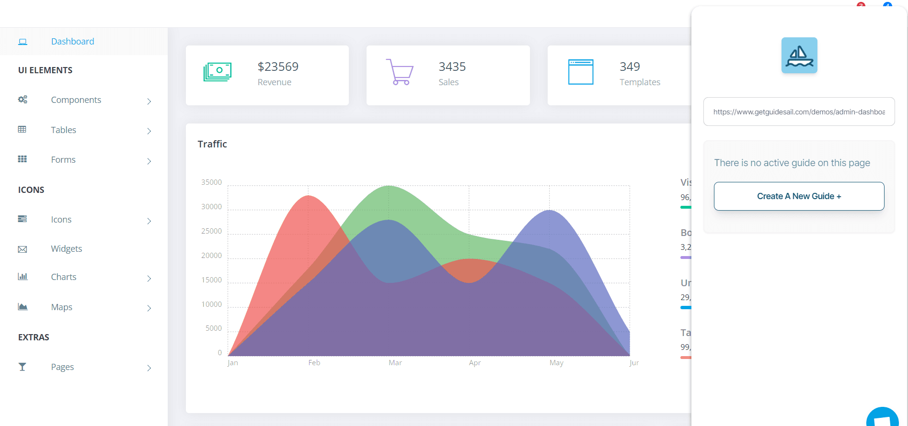The height and width of the screenshot is (426, 908).
Task: Expand the Maps submenu chevron
Action: coord(149,308)
